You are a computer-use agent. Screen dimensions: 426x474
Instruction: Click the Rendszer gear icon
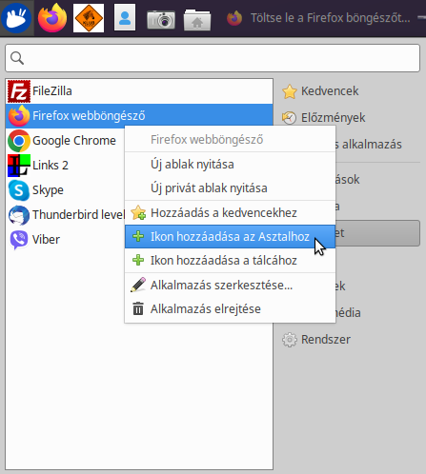[290, 340]
